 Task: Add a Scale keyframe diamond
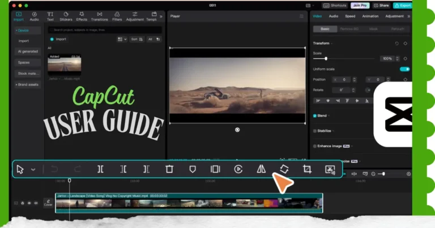(406, 58)
